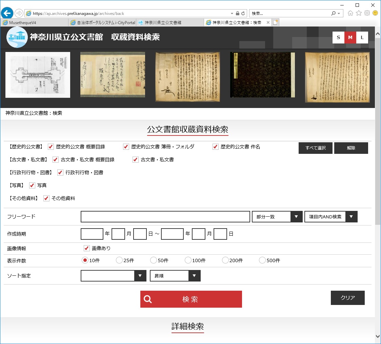The image size is (381, 344).
Task: Click the end year field of 作成時期
Action: pos(172,234)
